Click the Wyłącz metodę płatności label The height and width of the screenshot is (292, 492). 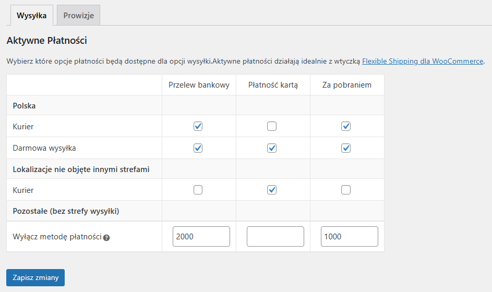57,237
